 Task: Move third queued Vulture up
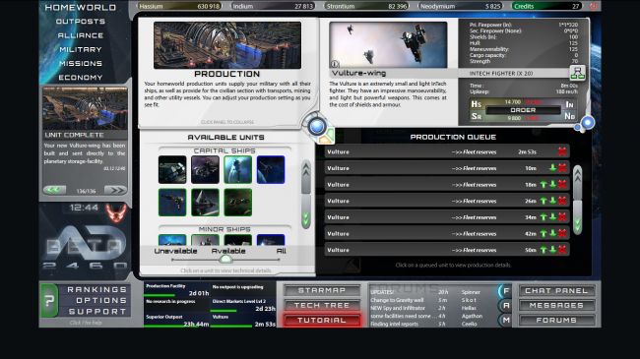coord(544,184)
